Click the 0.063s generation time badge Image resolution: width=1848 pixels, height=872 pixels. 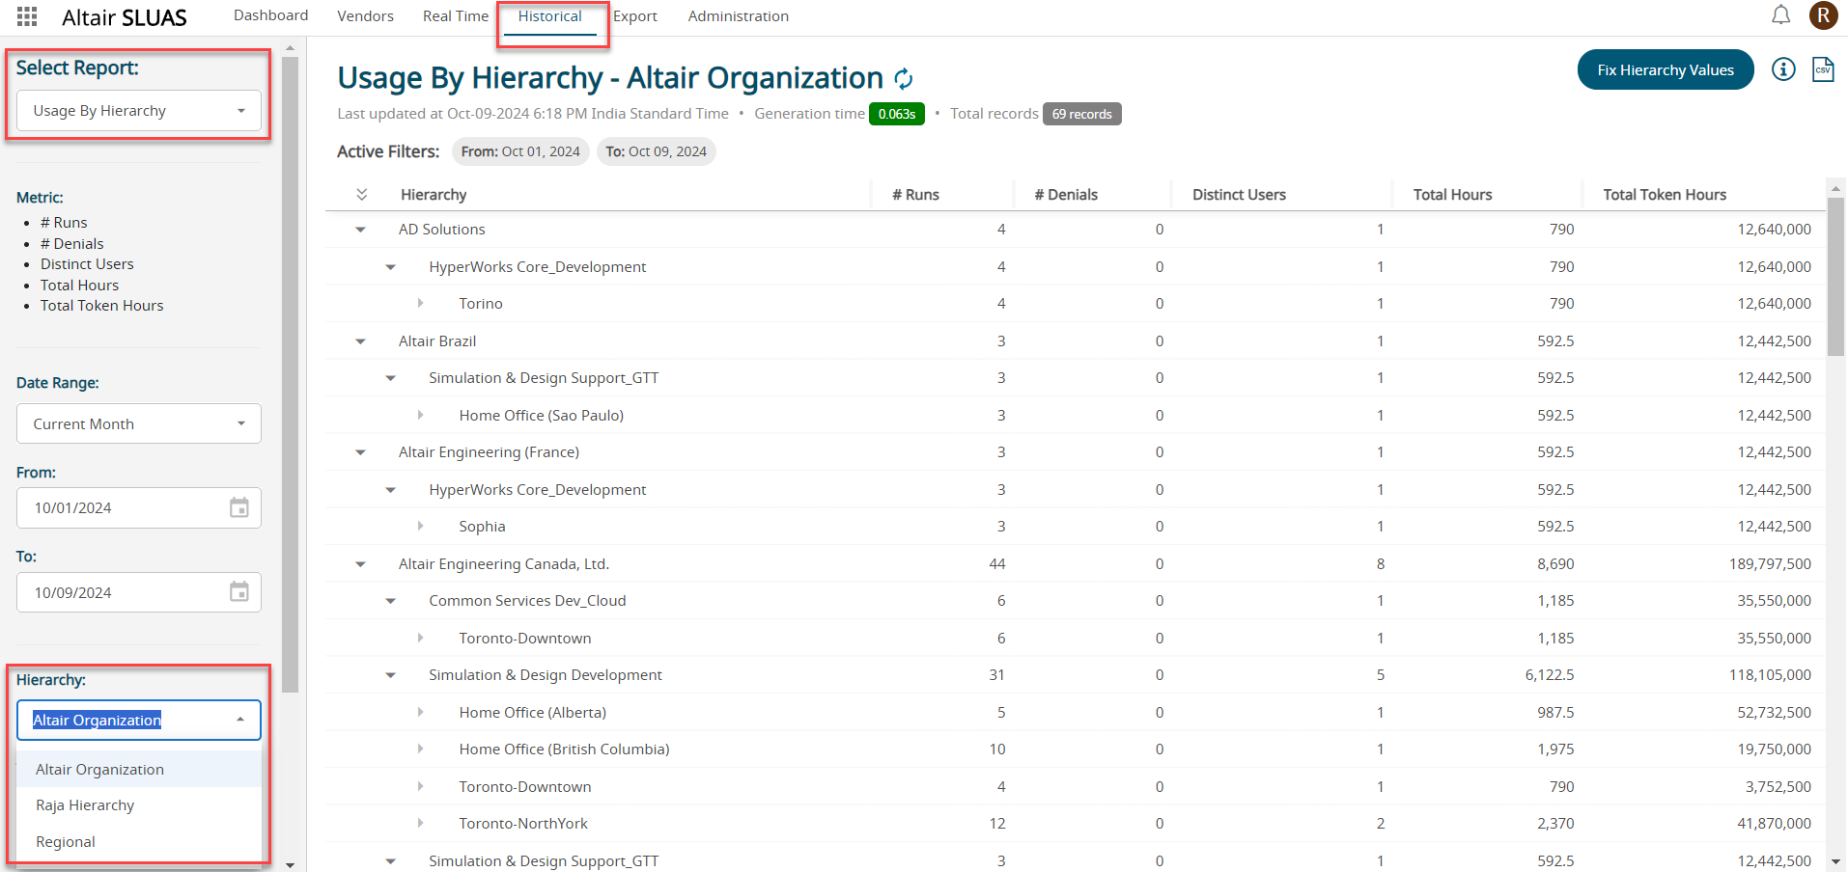(x=897, y=114)
